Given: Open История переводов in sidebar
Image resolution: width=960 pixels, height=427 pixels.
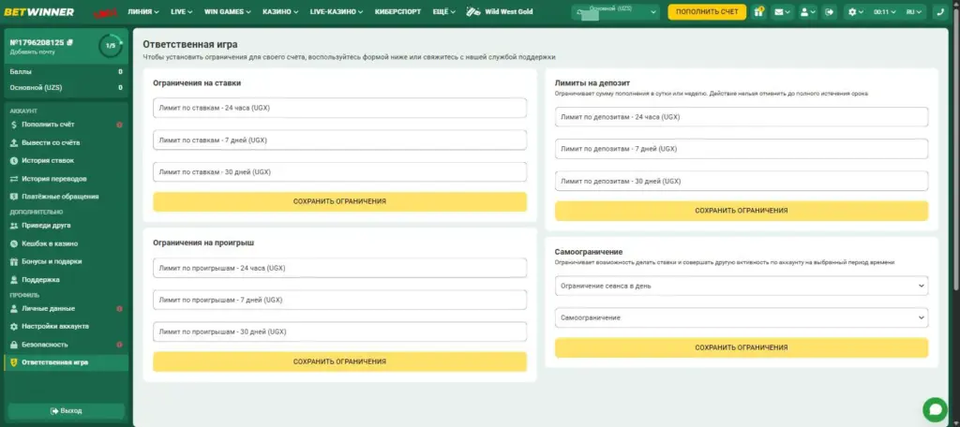Looking at the screenshot, I should point(53,179).
